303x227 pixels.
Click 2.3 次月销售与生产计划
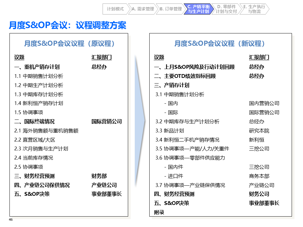[41, 149]
